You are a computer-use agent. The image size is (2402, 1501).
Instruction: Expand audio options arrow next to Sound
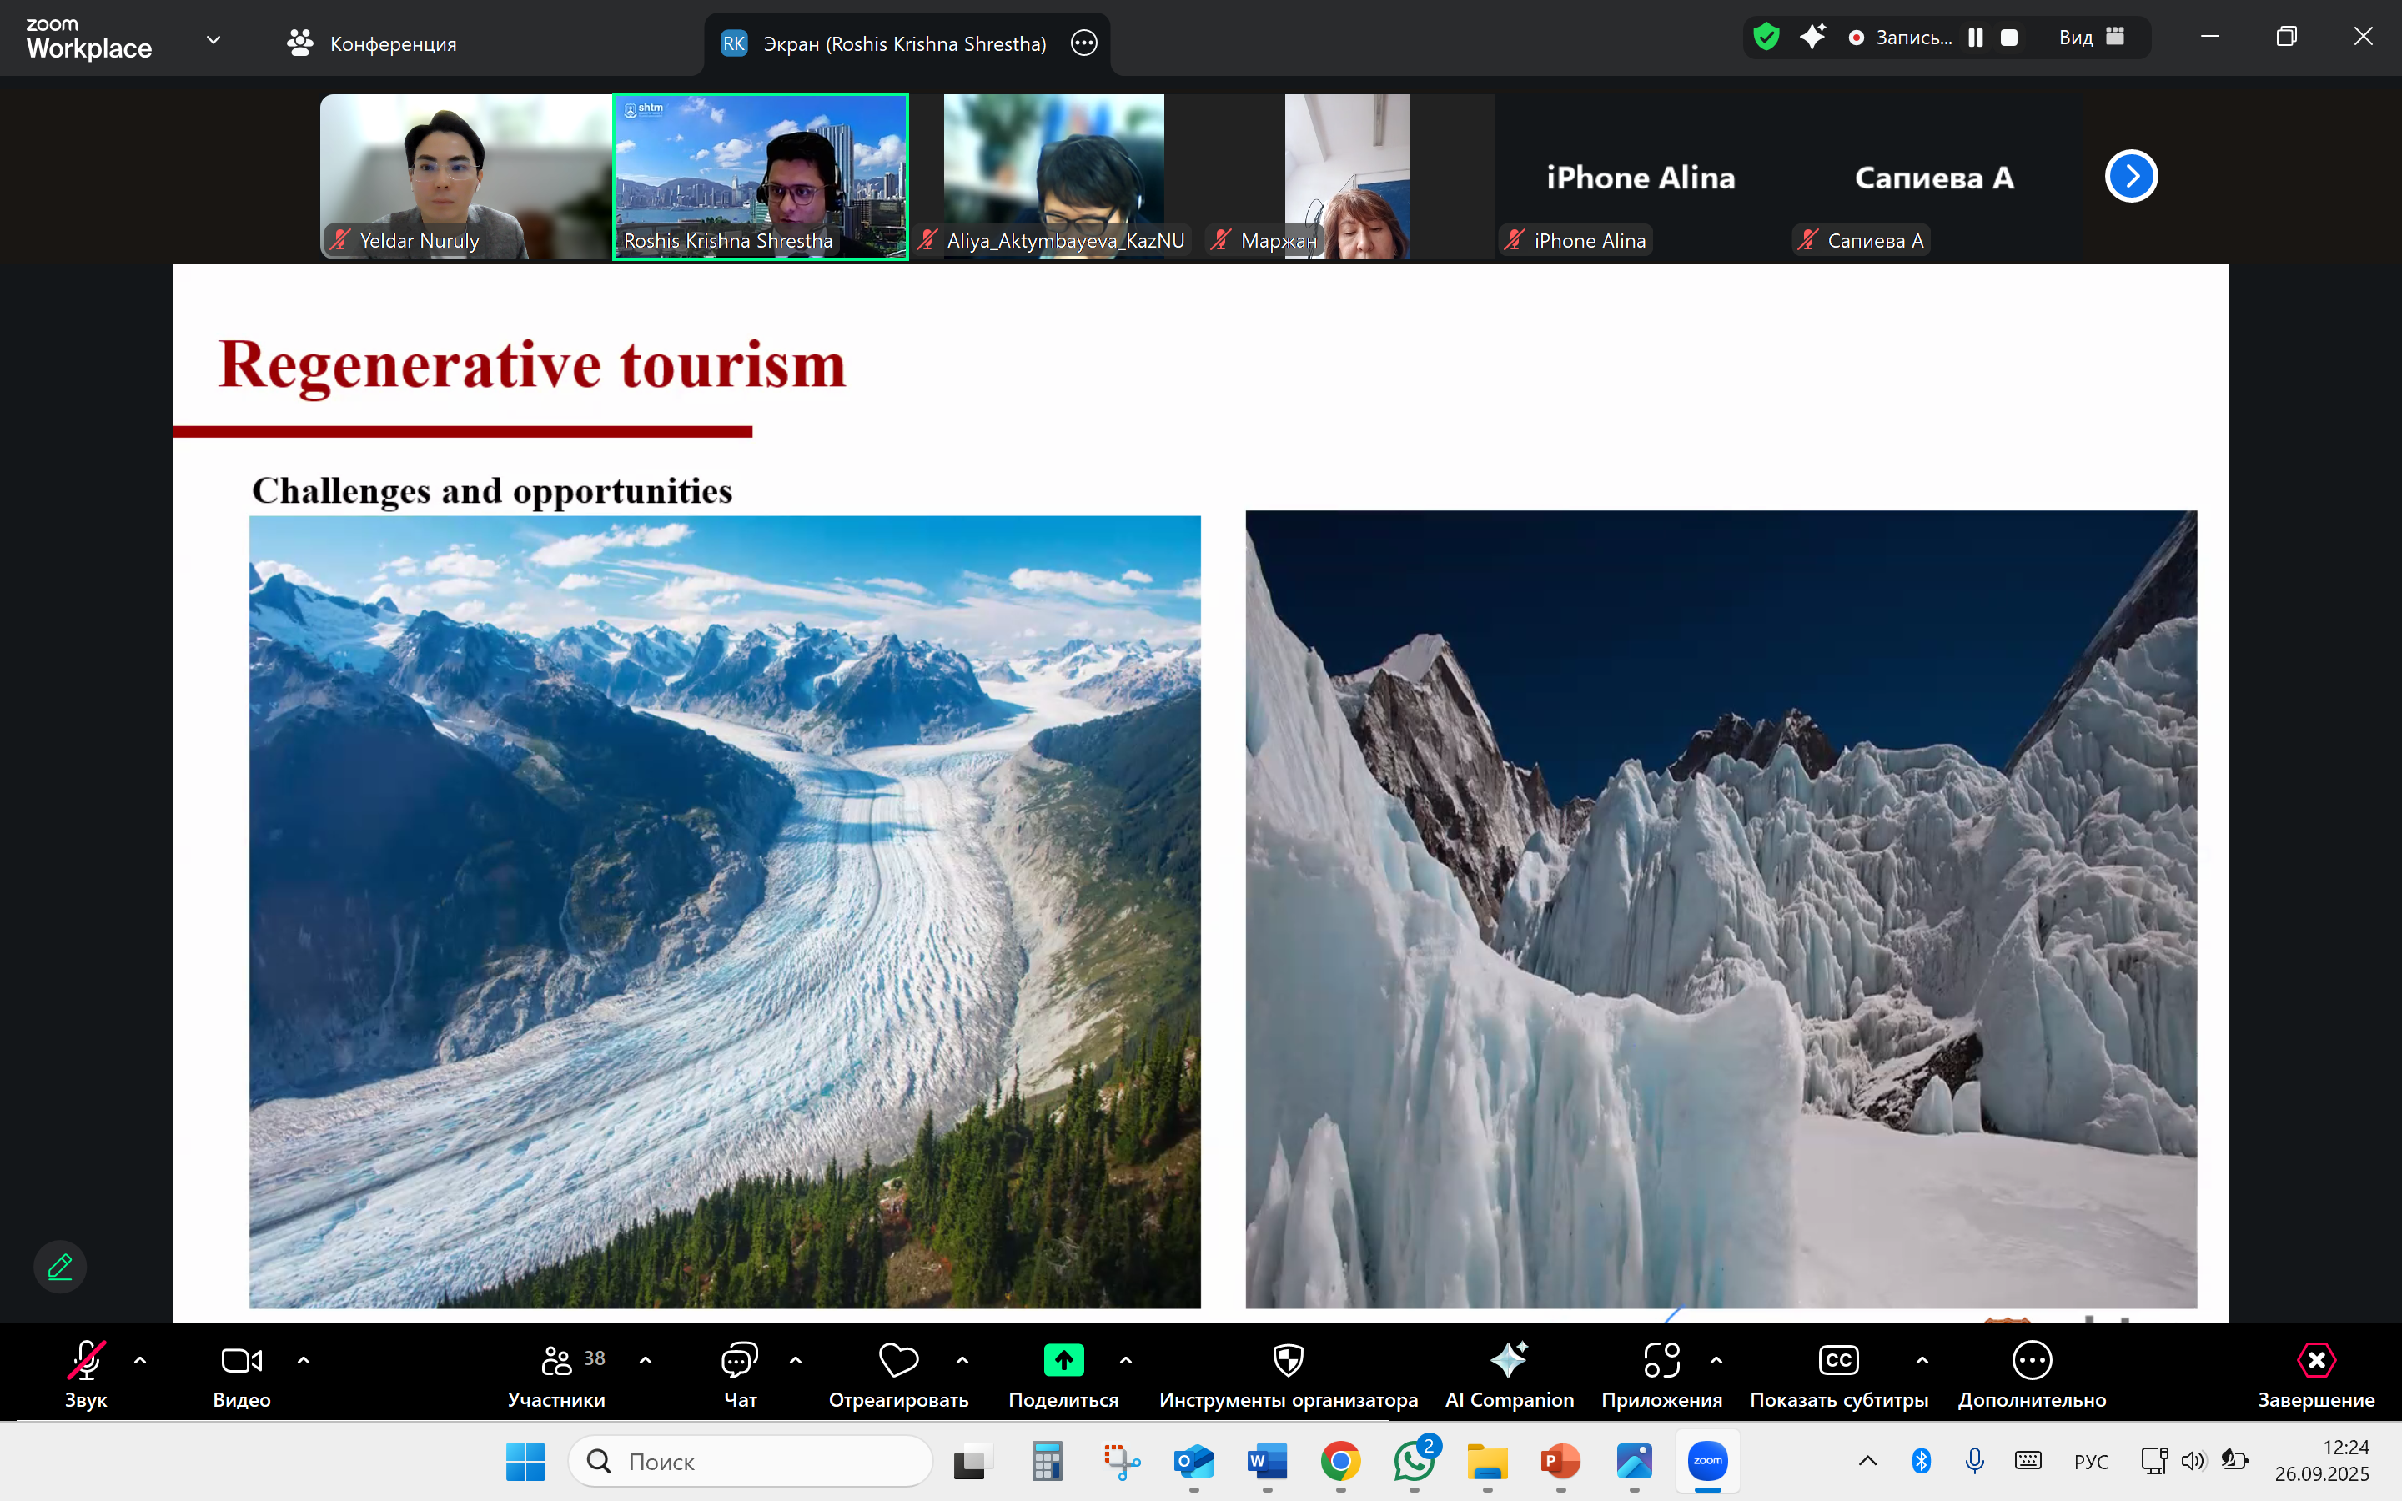(140, 1360)
